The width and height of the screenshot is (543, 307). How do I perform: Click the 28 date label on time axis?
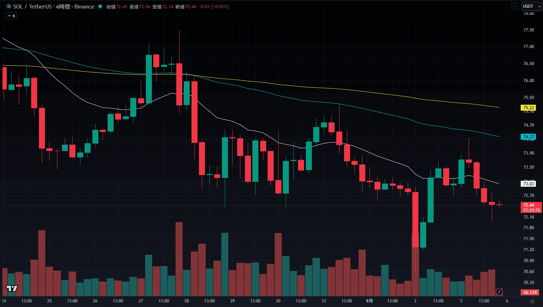pyautogui.click(x=187, y=301)
